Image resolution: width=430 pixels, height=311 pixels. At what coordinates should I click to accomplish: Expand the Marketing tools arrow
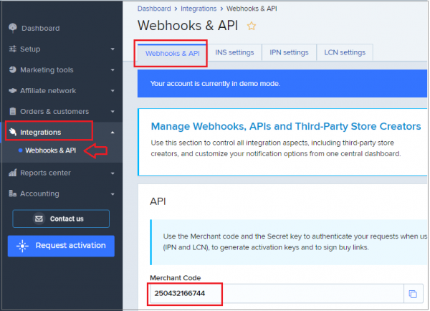(113, 70)
